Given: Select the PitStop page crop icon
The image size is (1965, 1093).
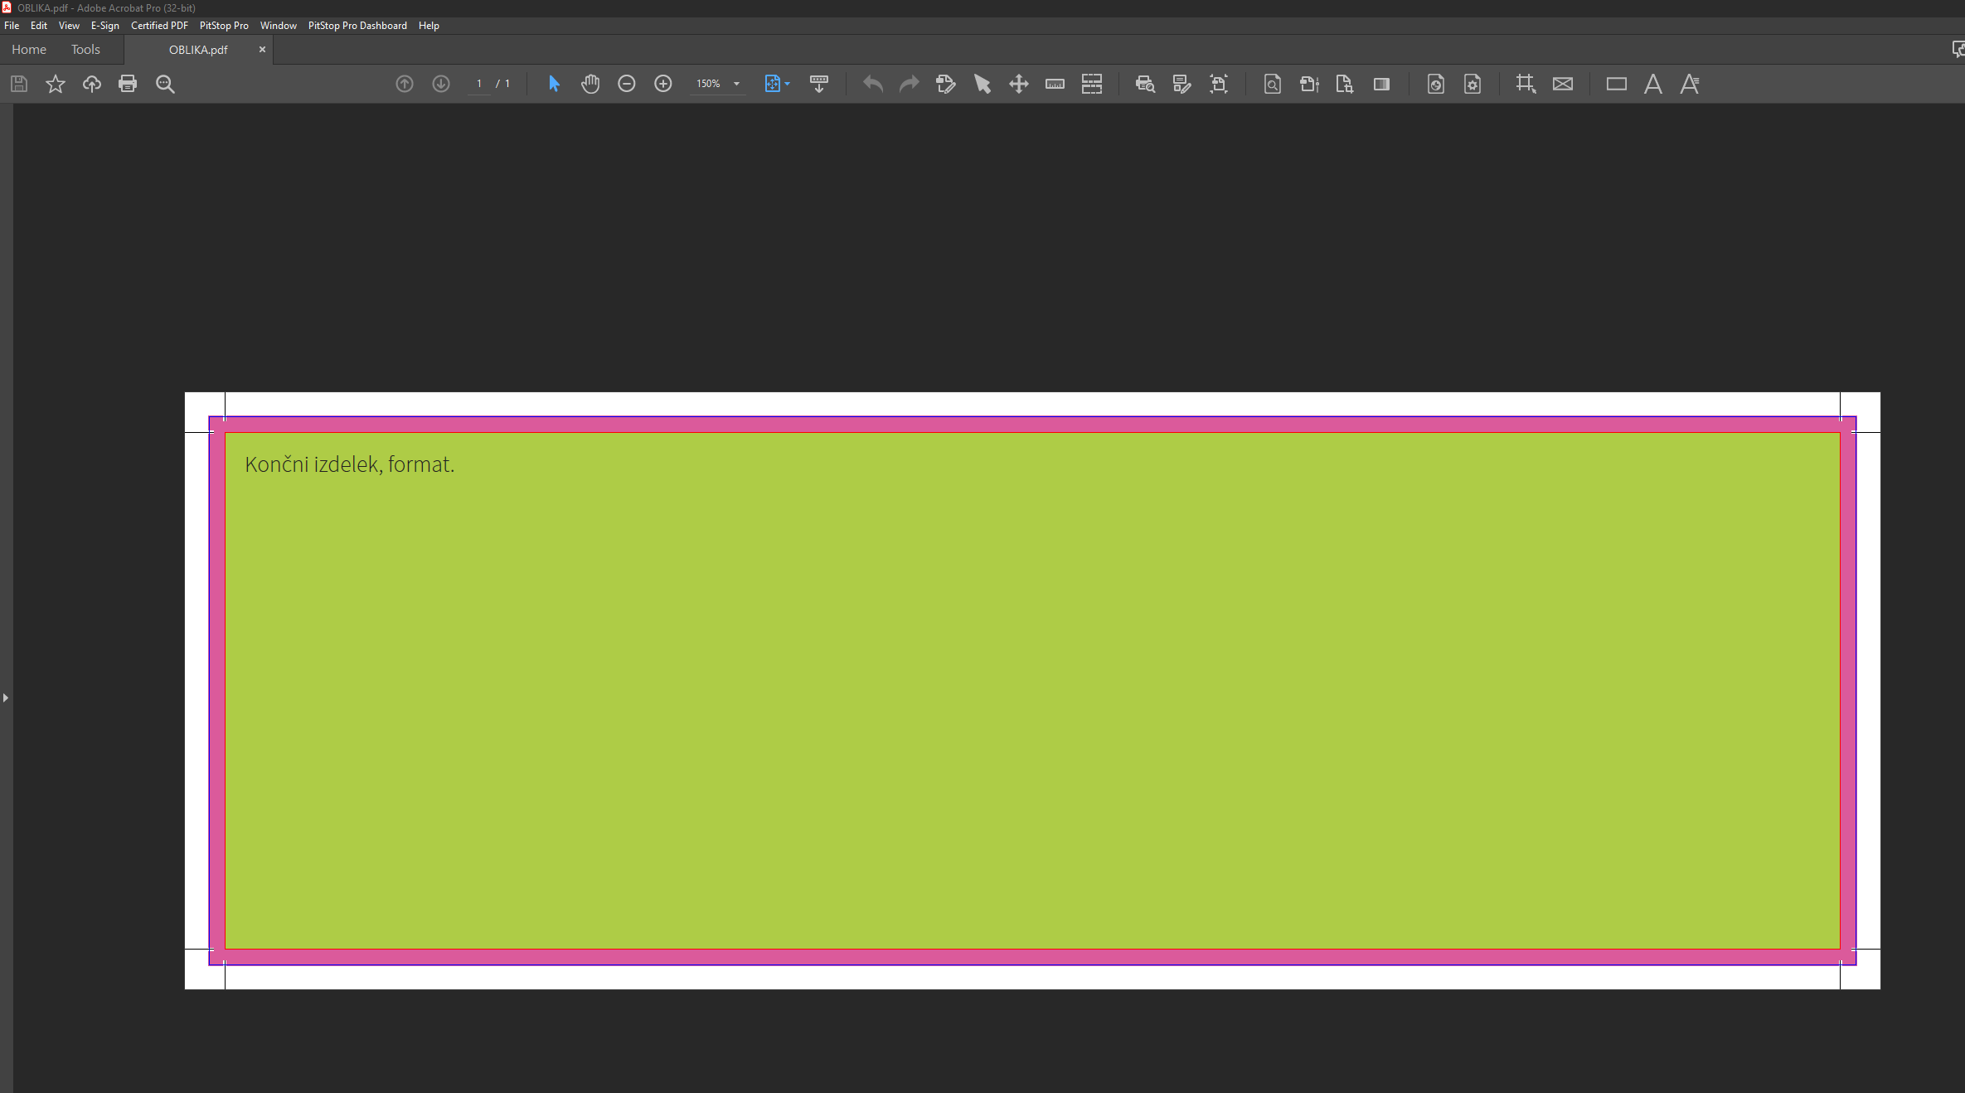Looking at the screenshot, I should pos(1345,84).
